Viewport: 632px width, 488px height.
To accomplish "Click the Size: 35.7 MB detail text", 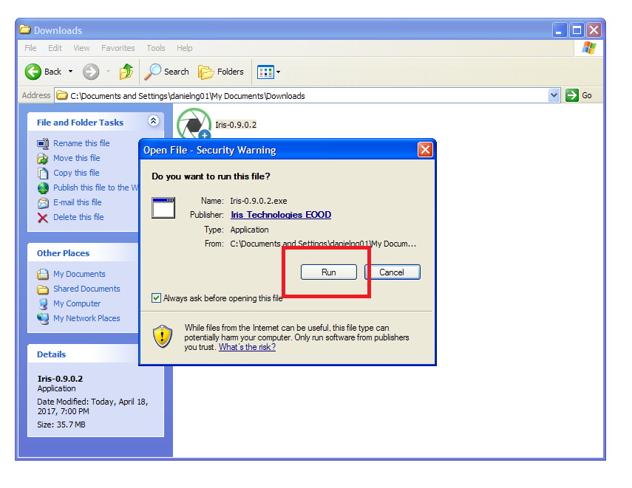I will (x=61, y=425).
